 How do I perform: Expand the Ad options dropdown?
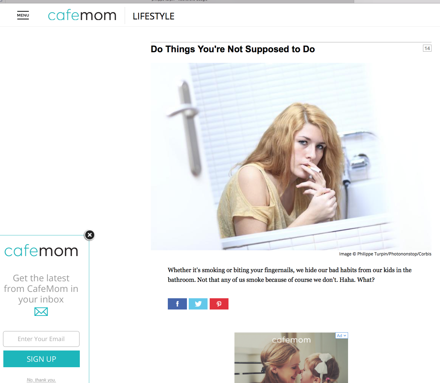click(342, 336)
